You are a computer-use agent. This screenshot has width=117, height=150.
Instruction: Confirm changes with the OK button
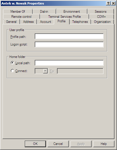[x=35, y=144]
